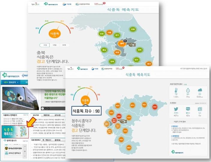
Task: Click the Twitter bird icon
Action: (175, 109)
